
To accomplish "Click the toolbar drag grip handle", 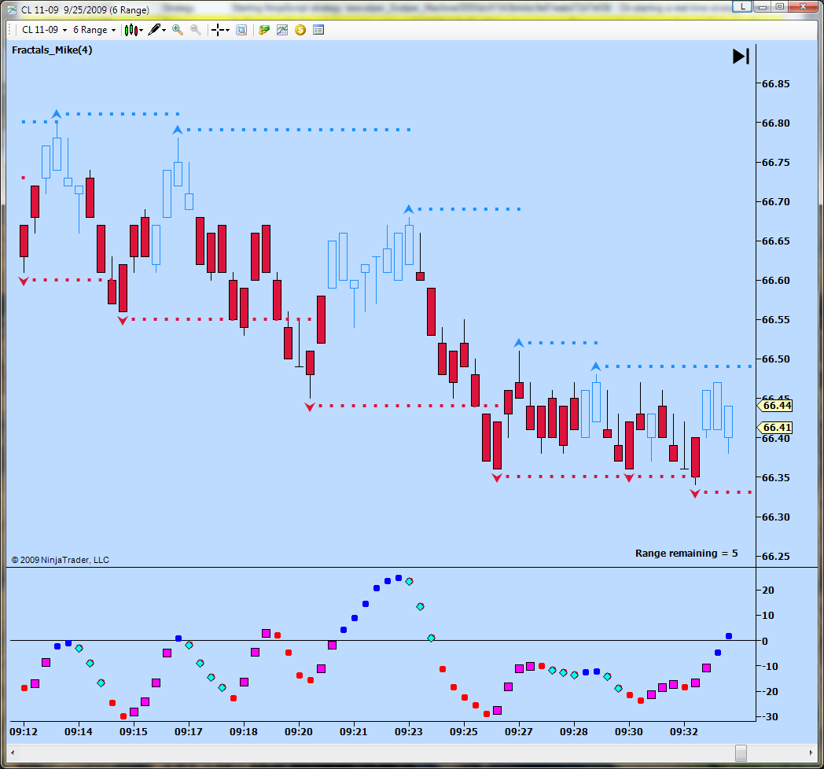I will click(x=9, y=30).
